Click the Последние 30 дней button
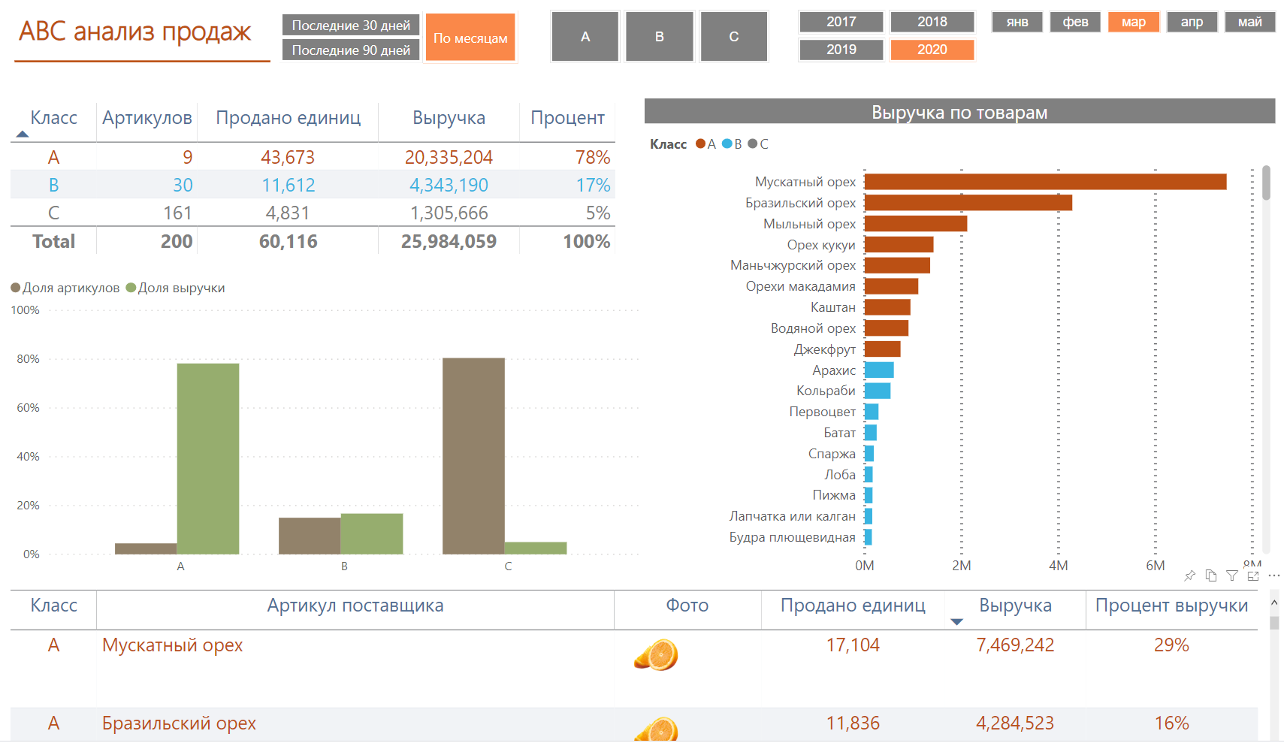The image size is (1284, 743). coord(351,25)
